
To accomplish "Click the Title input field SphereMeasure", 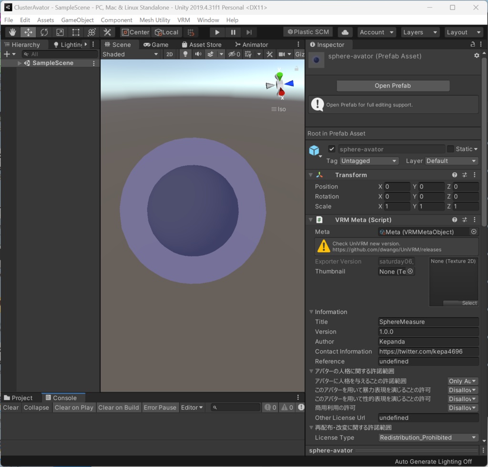I will click(x=428, y=322).
